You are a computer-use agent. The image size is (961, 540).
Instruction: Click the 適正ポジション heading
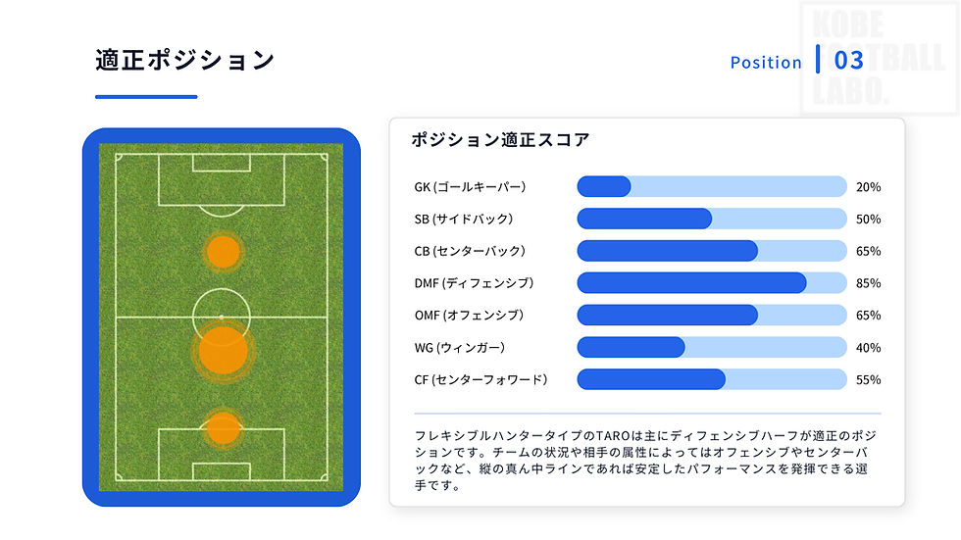[x=184, y=60]
